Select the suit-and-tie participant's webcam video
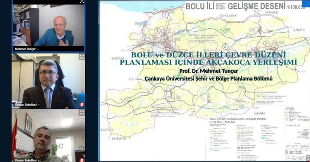 click(x=48, y=81)
